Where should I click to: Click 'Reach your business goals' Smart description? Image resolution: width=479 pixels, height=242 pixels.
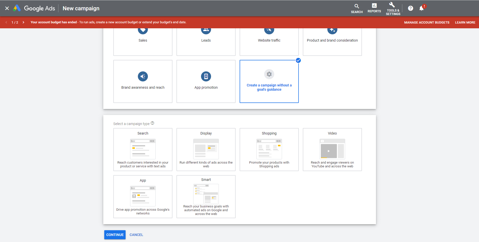point(206,210)
